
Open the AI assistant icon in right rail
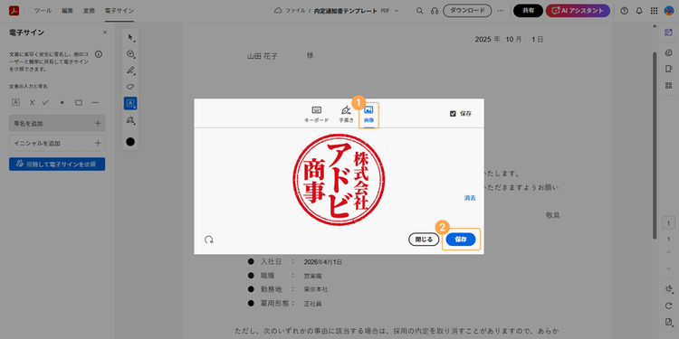[x=668, y=33]
